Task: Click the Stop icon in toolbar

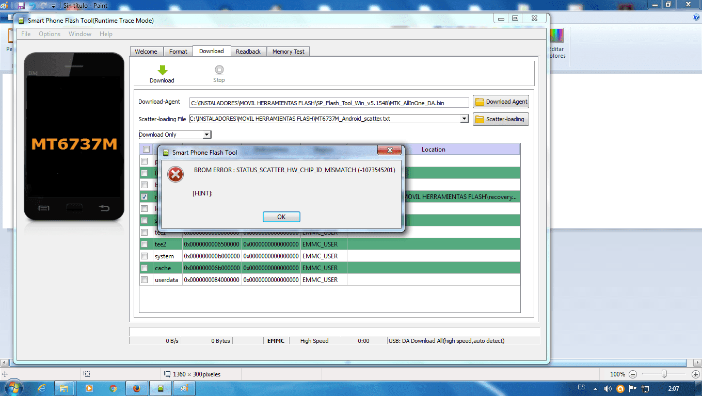Action: click(x=219, y=70)
